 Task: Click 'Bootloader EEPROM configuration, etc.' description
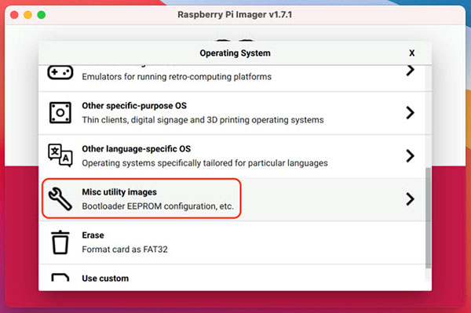158,206
